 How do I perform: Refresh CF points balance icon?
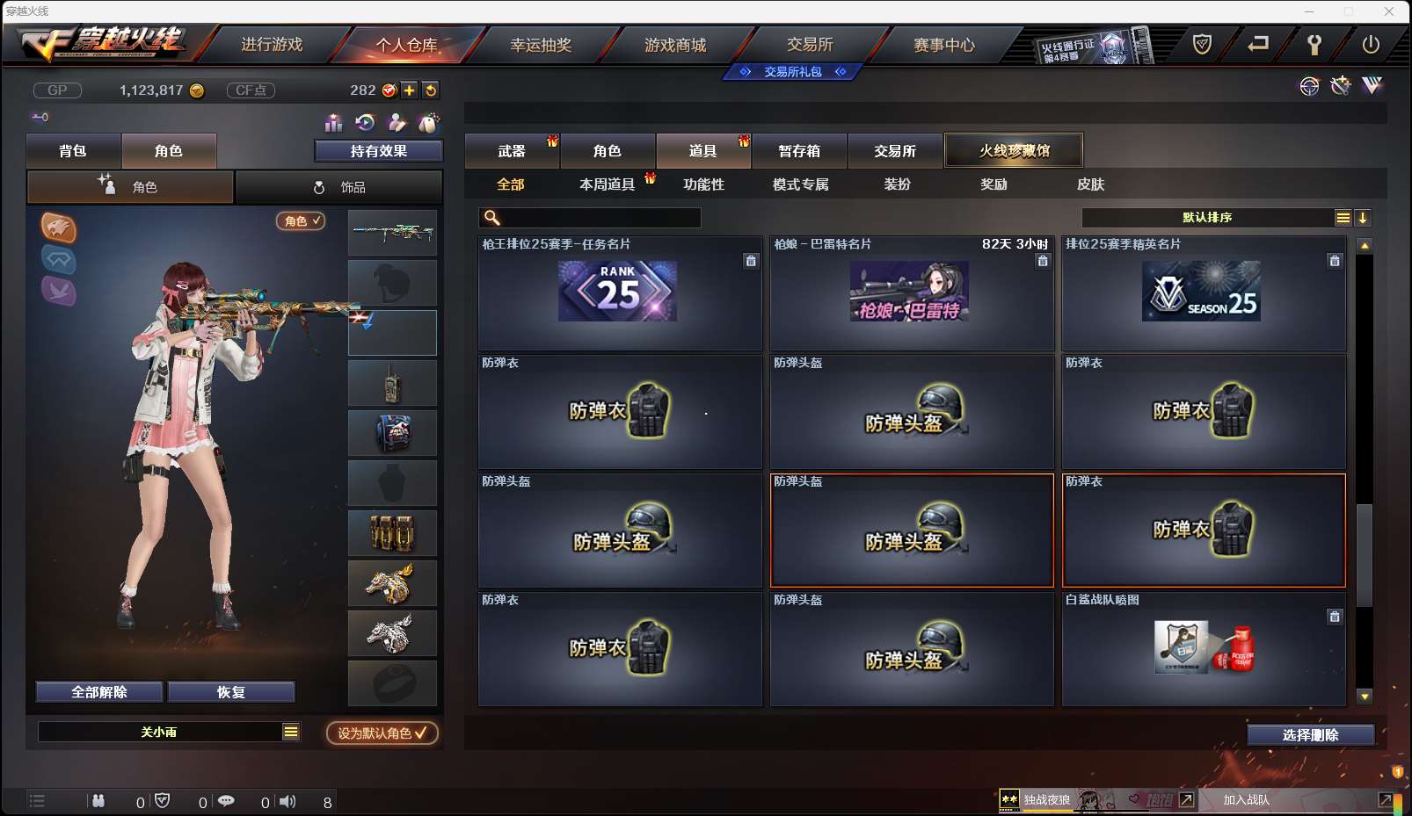(430, 90)
